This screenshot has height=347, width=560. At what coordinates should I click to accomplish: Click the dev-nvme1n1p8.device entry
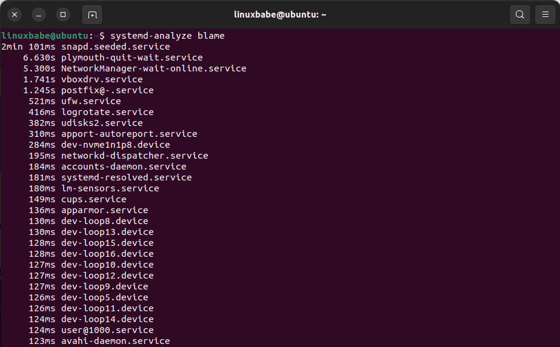pos(115,145)
